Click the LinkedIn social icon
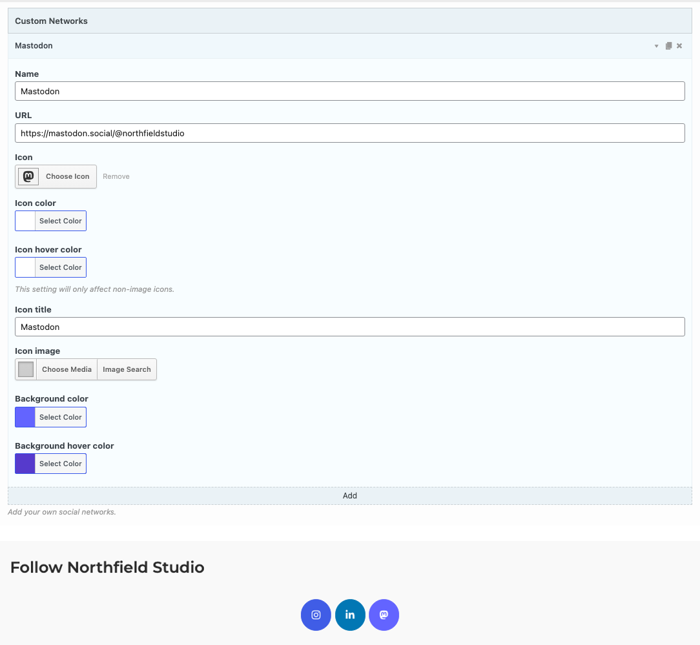The image size is (700, 645). click(350, 615)
